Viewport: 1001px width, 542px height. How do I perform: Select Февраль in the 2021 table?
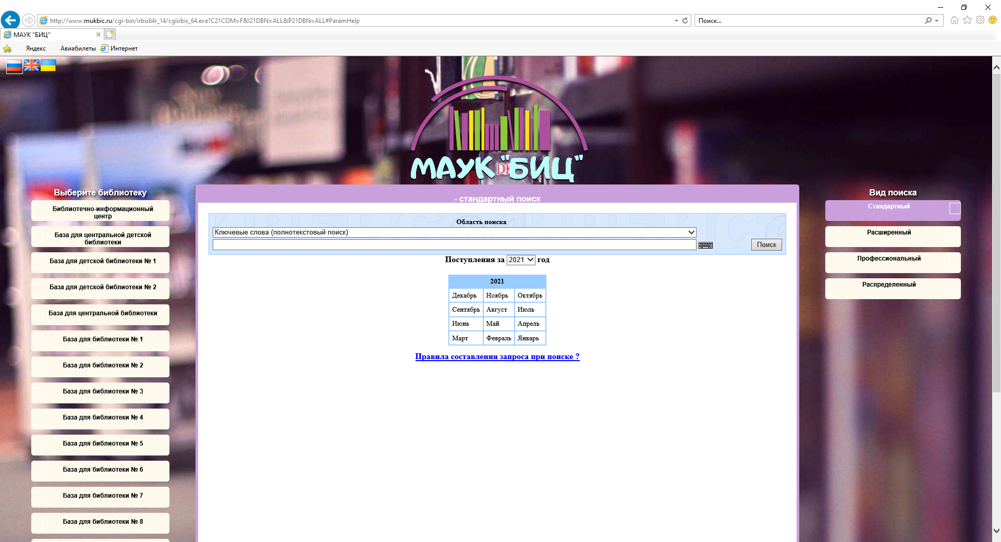pyautogui.click(x=498, y=338)
